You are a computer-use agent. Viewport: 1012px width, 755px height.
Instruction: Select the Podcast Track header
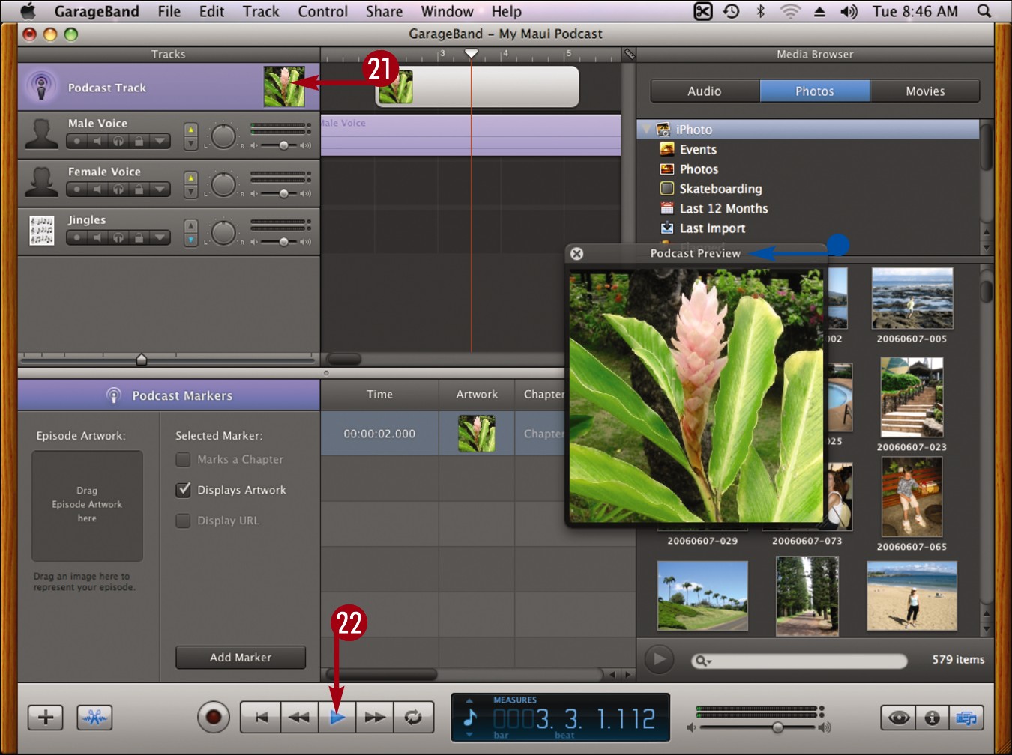[169, 88]
